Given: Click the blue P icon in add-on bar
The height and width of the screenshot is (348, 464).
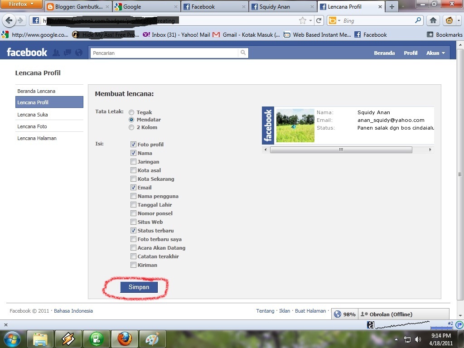Looking at the screenshot, I should (x=459, y=324).
